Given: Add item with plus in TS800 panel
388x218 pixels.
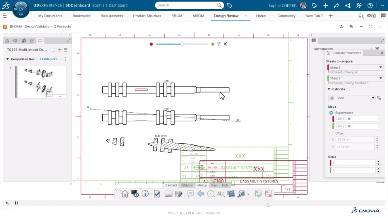Looking at the screenshot, I should [x=60, y=50].
